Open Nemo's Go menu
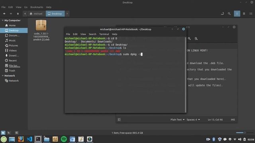255x143 pixels. click(26, 7)
